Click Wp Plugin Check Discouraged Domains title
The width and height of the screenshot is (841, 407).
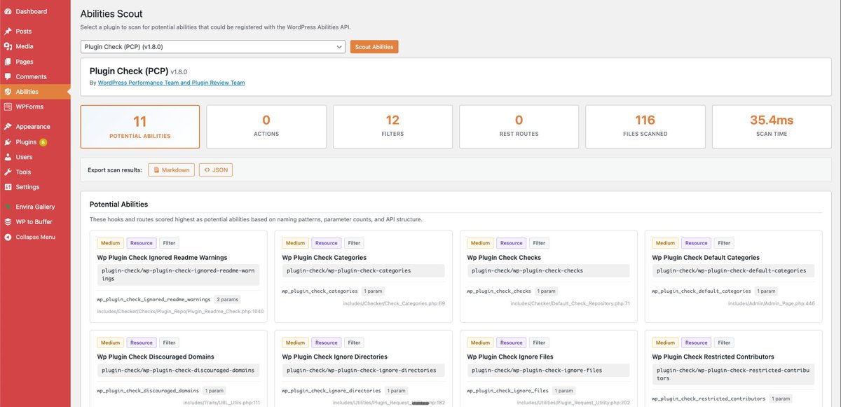point(156,357)
